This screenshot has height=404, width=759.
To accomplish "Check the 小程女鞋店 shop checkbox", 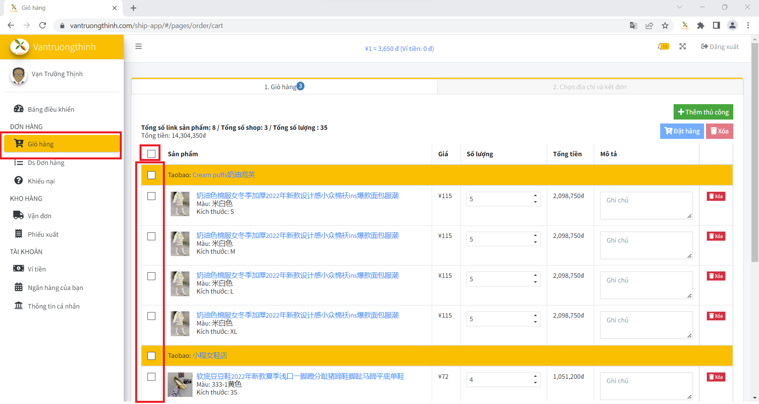I will click(151, 356).
